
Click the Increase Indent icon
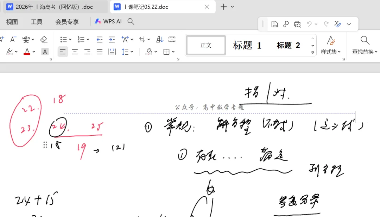pyautogui.click(x=112, y=39)
